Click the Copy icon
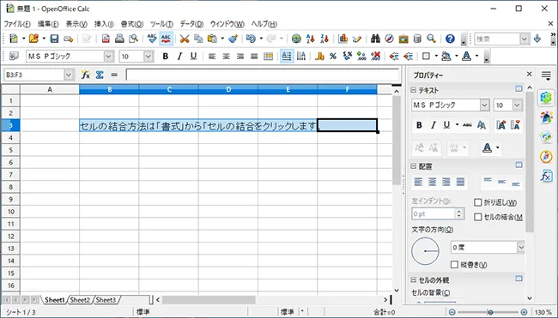 pos(198,39)
